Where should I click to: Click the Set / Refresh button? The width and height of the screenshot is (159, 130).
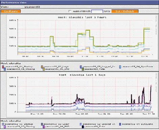(125, 11)
